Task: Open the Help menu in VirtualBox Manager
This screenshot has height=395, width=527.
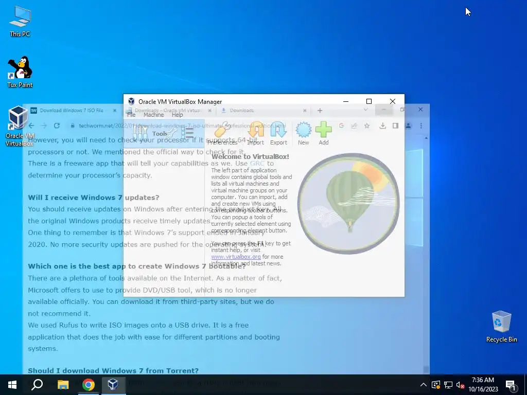Action: click(178, 115)
